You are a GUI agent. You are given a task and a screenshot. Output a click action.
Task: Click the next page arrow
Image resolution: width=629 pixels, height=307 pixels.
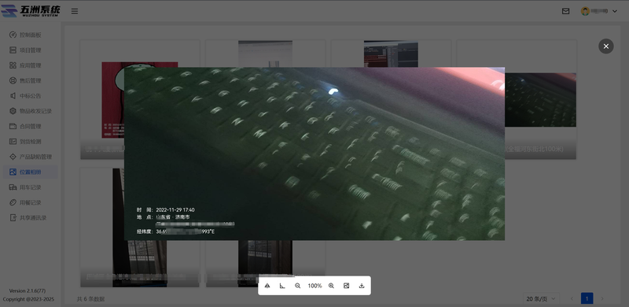coord(602,298)
